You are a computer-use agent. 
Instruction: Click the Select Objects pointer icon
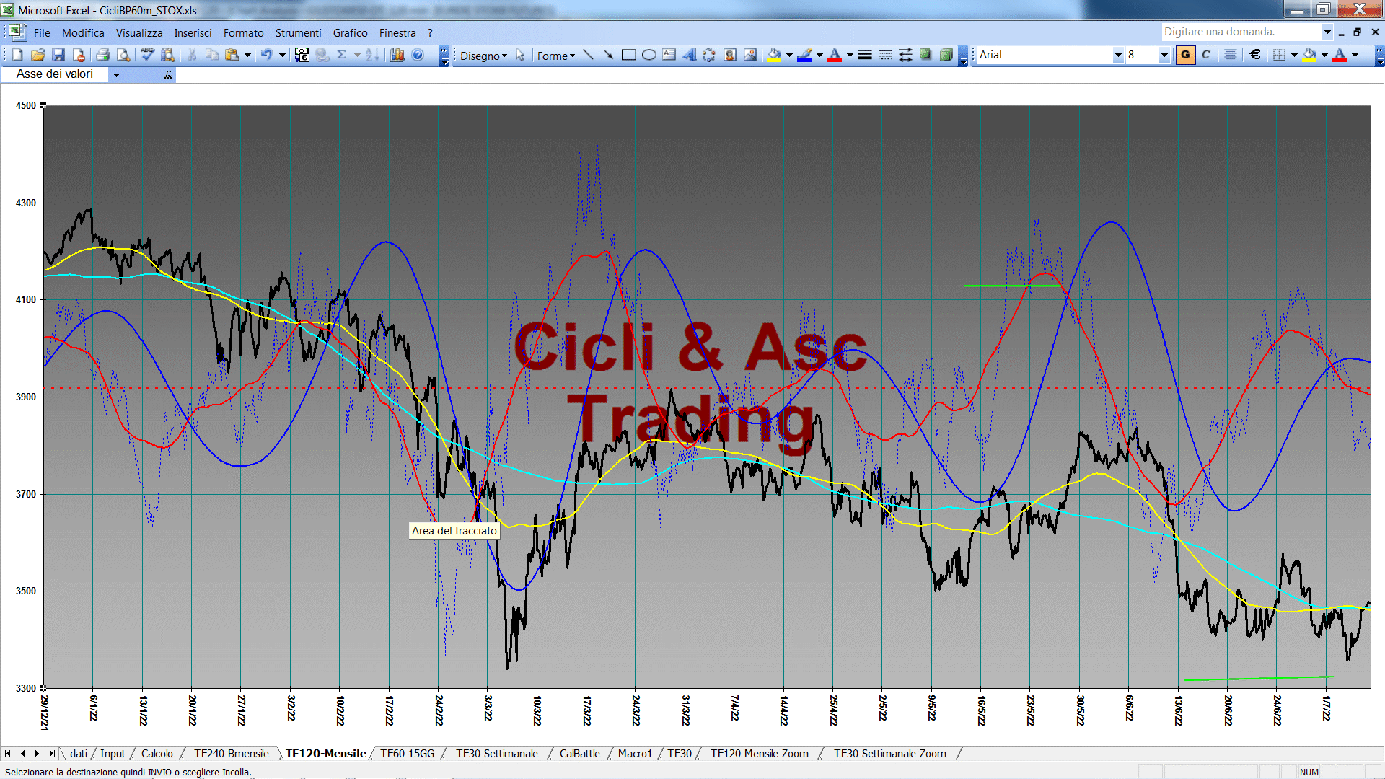(x=520, y=55)
